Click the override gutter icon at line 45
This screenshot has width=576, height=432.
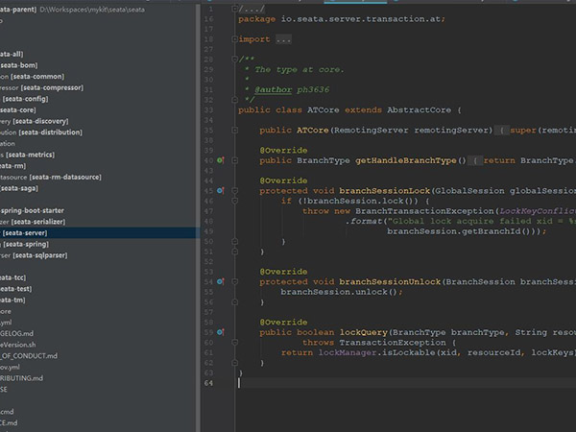pyautogui.click(x=220, y=190)
